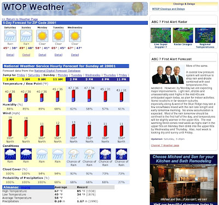Click the 2 AM rain conditions icon

pyautogui.click(x=10, y=154)
